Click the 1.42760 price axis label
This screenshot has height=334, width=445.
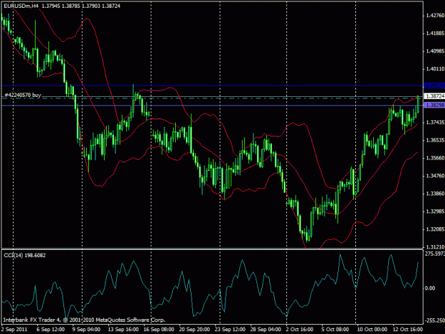(x=435, y=16)
